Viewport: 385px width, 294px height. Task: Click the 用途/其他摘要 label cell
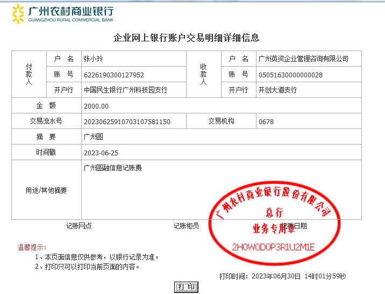46,190
